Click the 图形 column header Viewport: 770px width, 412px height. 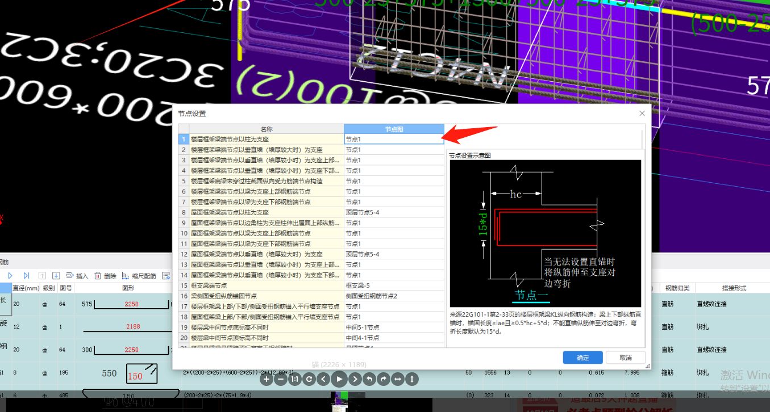128,288
